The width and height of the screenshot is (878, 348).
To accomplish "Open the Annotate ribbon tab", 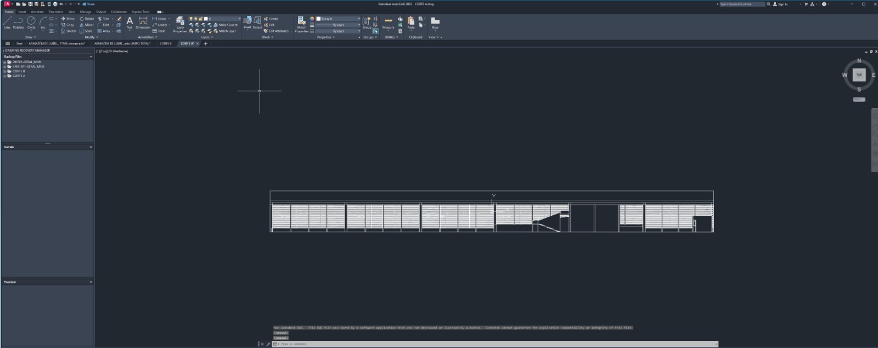I will click(x=37, y=12).
